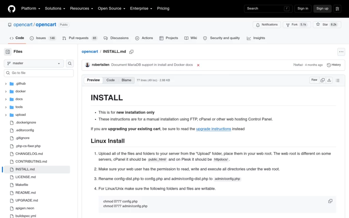Open the Actions tab

point(144,38)
